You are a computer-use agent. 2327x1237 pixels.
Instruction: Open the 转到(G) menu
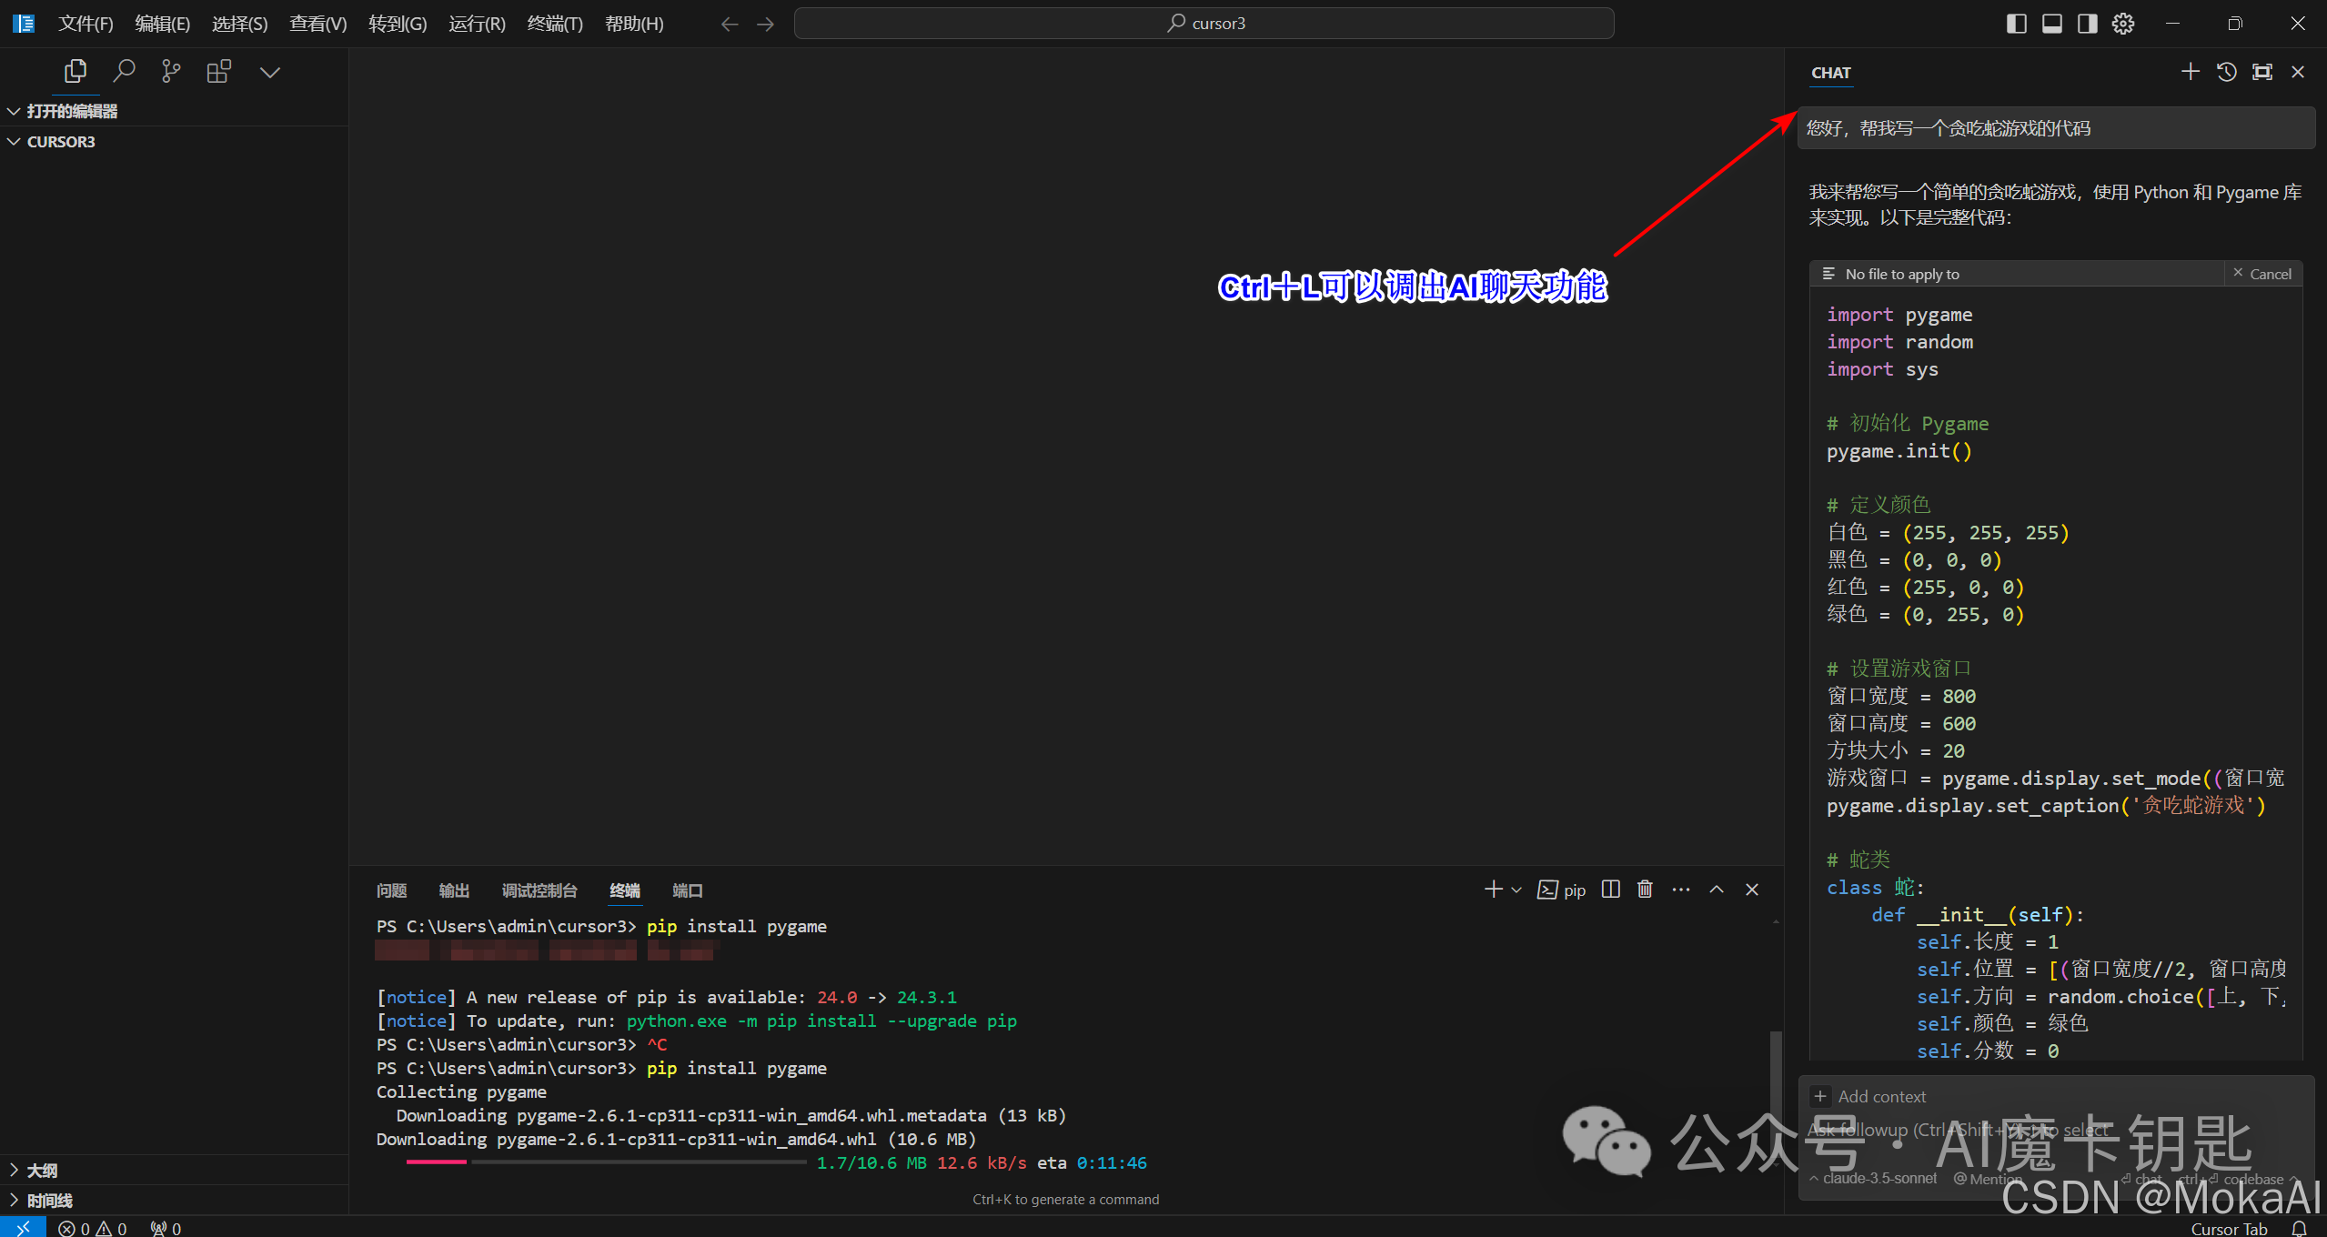click(x=398, y=24)
